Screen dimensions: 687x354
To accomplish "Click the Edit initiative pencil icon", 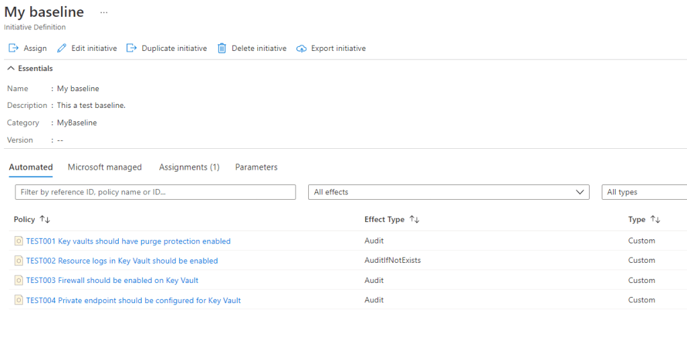I will point(62,48).
